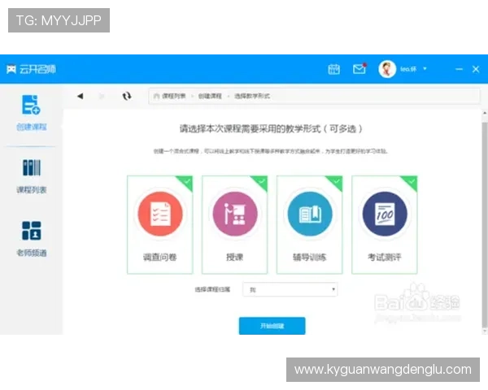
Task: Uncheck the green checkmark on 授课
Action: 261,182
